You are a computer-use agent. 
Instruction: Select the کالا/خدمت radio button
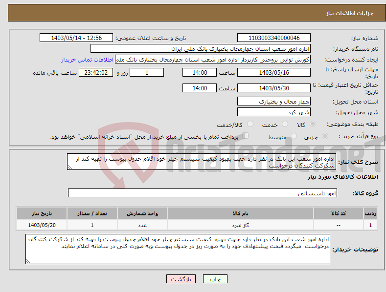(x=250, y=124)
